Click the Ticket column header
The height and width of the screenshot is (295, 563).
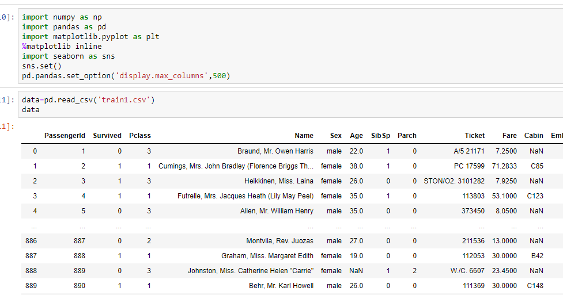point(474,136)
